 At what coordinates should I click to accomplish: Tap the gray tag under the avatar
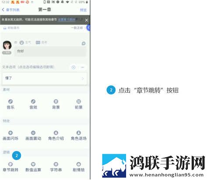point(7,52)
